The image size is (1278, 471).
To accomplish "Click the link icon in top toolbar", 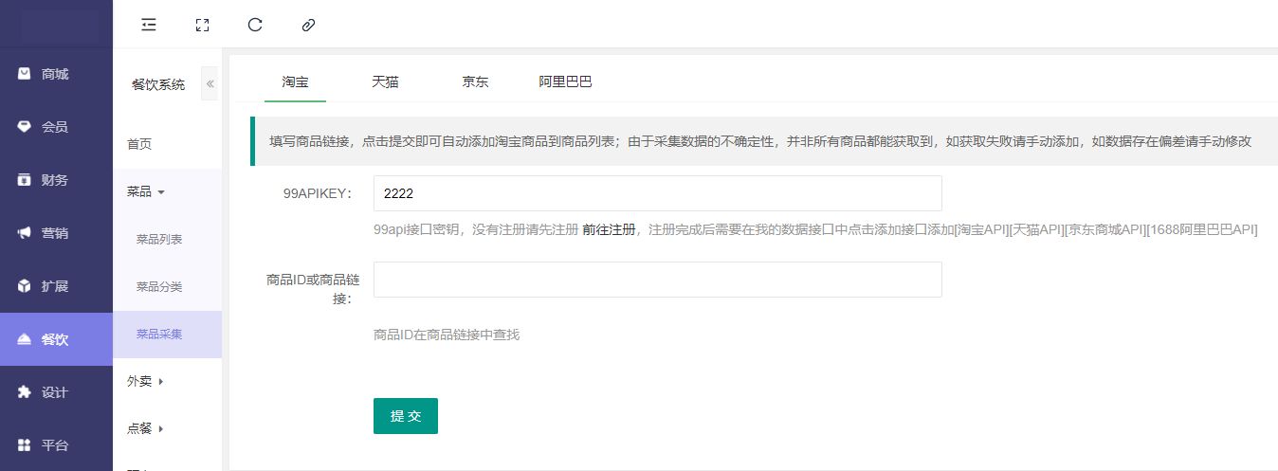I will coord(308,25).
